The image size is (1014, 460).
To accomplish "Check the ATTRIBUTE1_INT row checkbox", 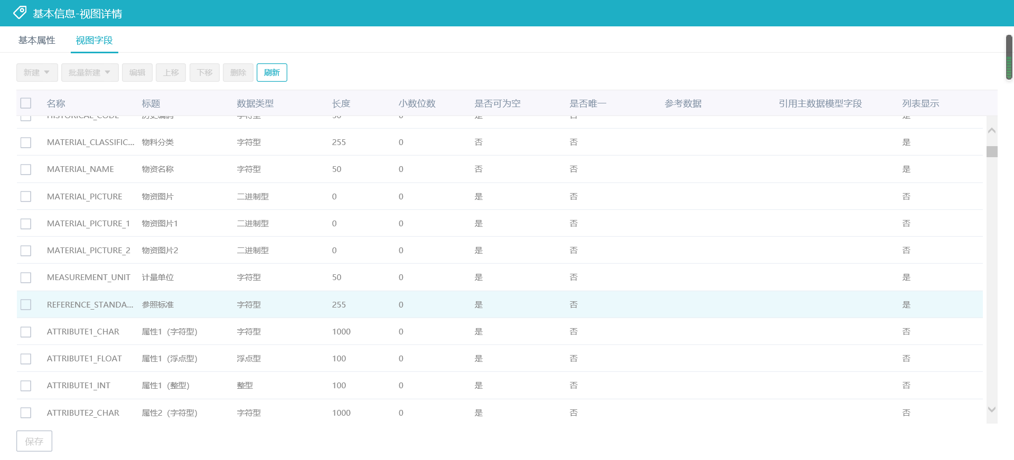I will 26,386.
